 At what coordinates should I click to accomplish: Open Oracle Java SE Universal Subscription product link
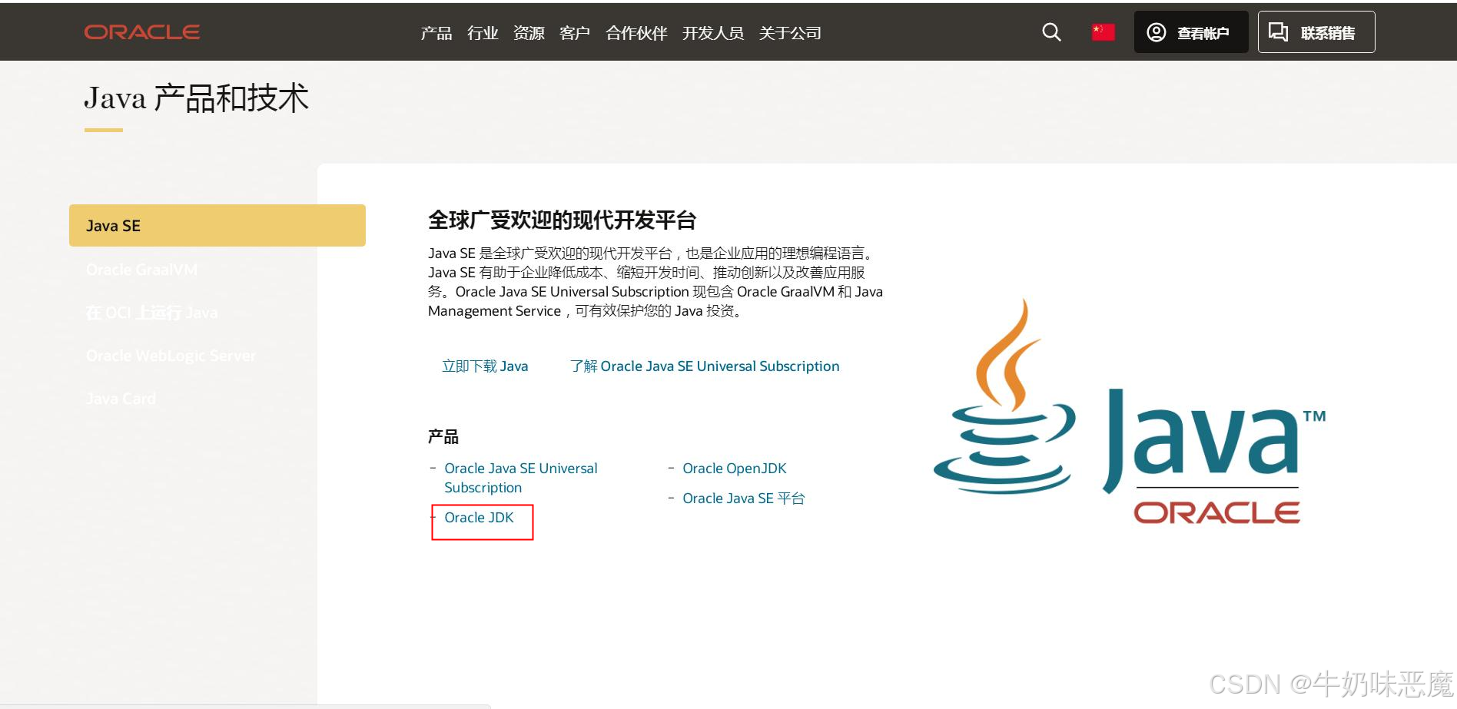tap(520, 478)
